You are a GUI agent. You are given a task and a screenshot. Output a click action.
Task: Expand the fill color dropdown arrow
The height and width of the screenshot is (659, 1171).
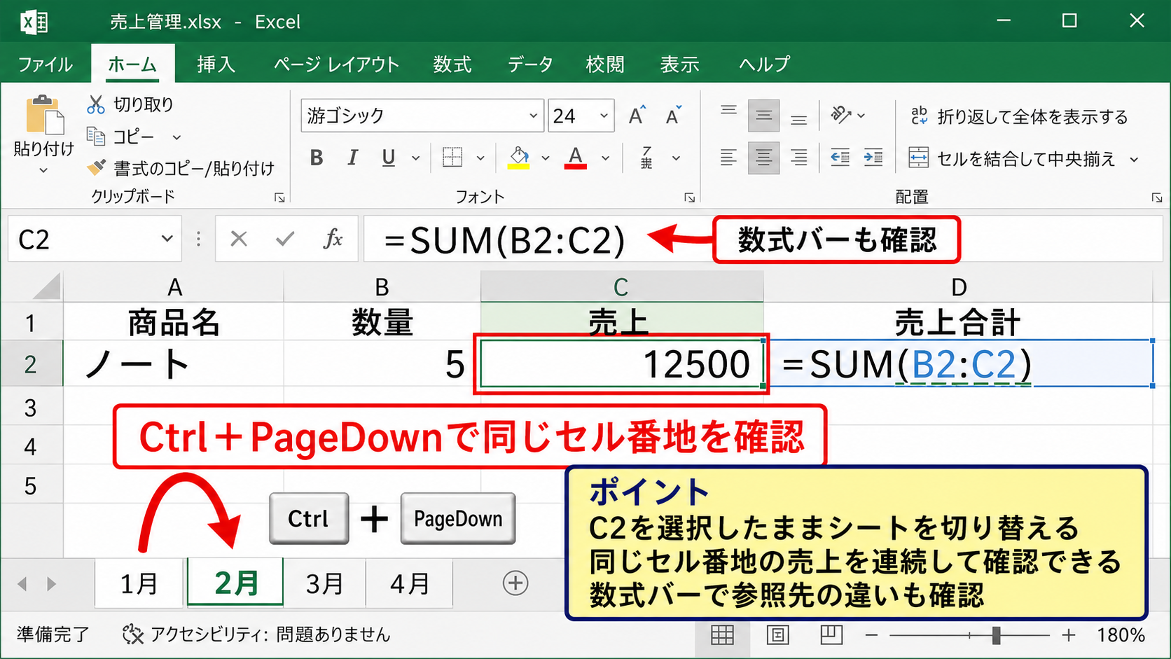pyautogui.click(x=546, y=158)
